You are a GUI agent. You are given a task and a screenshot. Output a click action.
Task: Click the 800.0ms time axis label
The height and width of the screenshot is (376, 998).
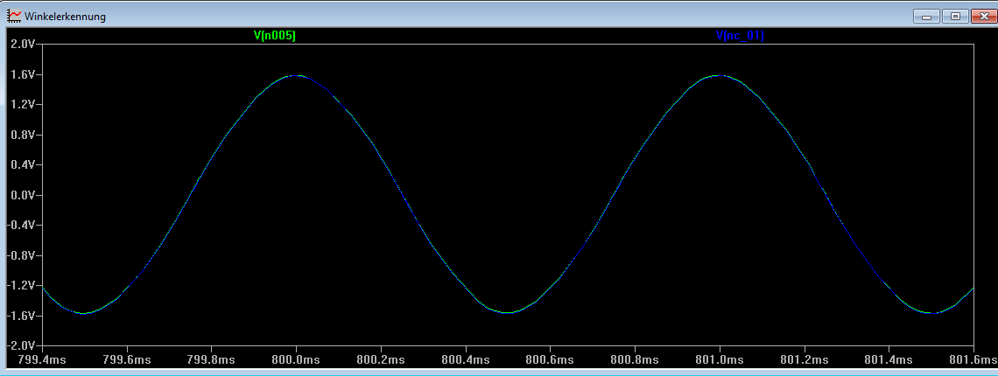coord(296,360)
